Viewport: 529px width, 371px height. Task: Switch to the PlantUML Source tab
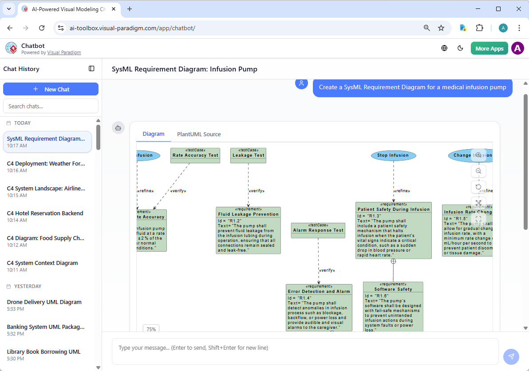pyautogui.click(x=199, y=134)
